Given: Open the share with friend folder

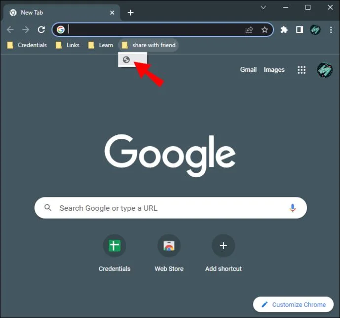Looking at the screenshot, I should point(148,45).
